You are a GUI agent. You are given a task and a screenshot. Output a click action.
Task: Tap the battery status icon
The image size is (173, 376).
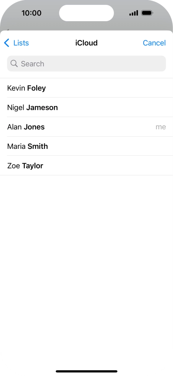(x=147, y=13)
